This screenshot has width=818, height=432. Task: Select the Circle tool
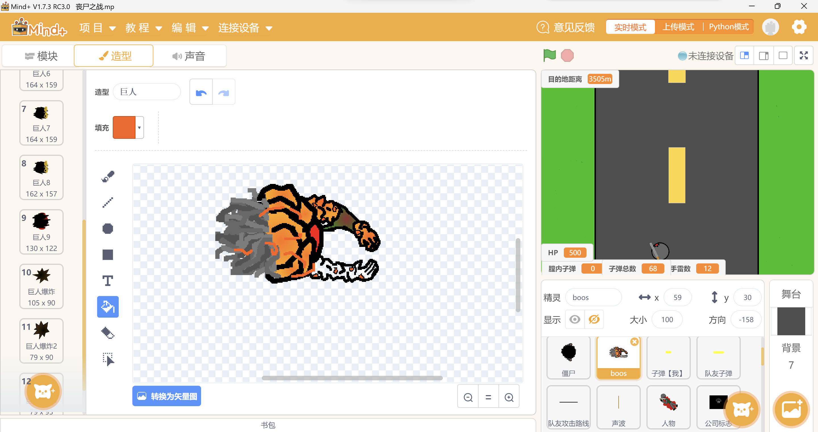point(108,228)
